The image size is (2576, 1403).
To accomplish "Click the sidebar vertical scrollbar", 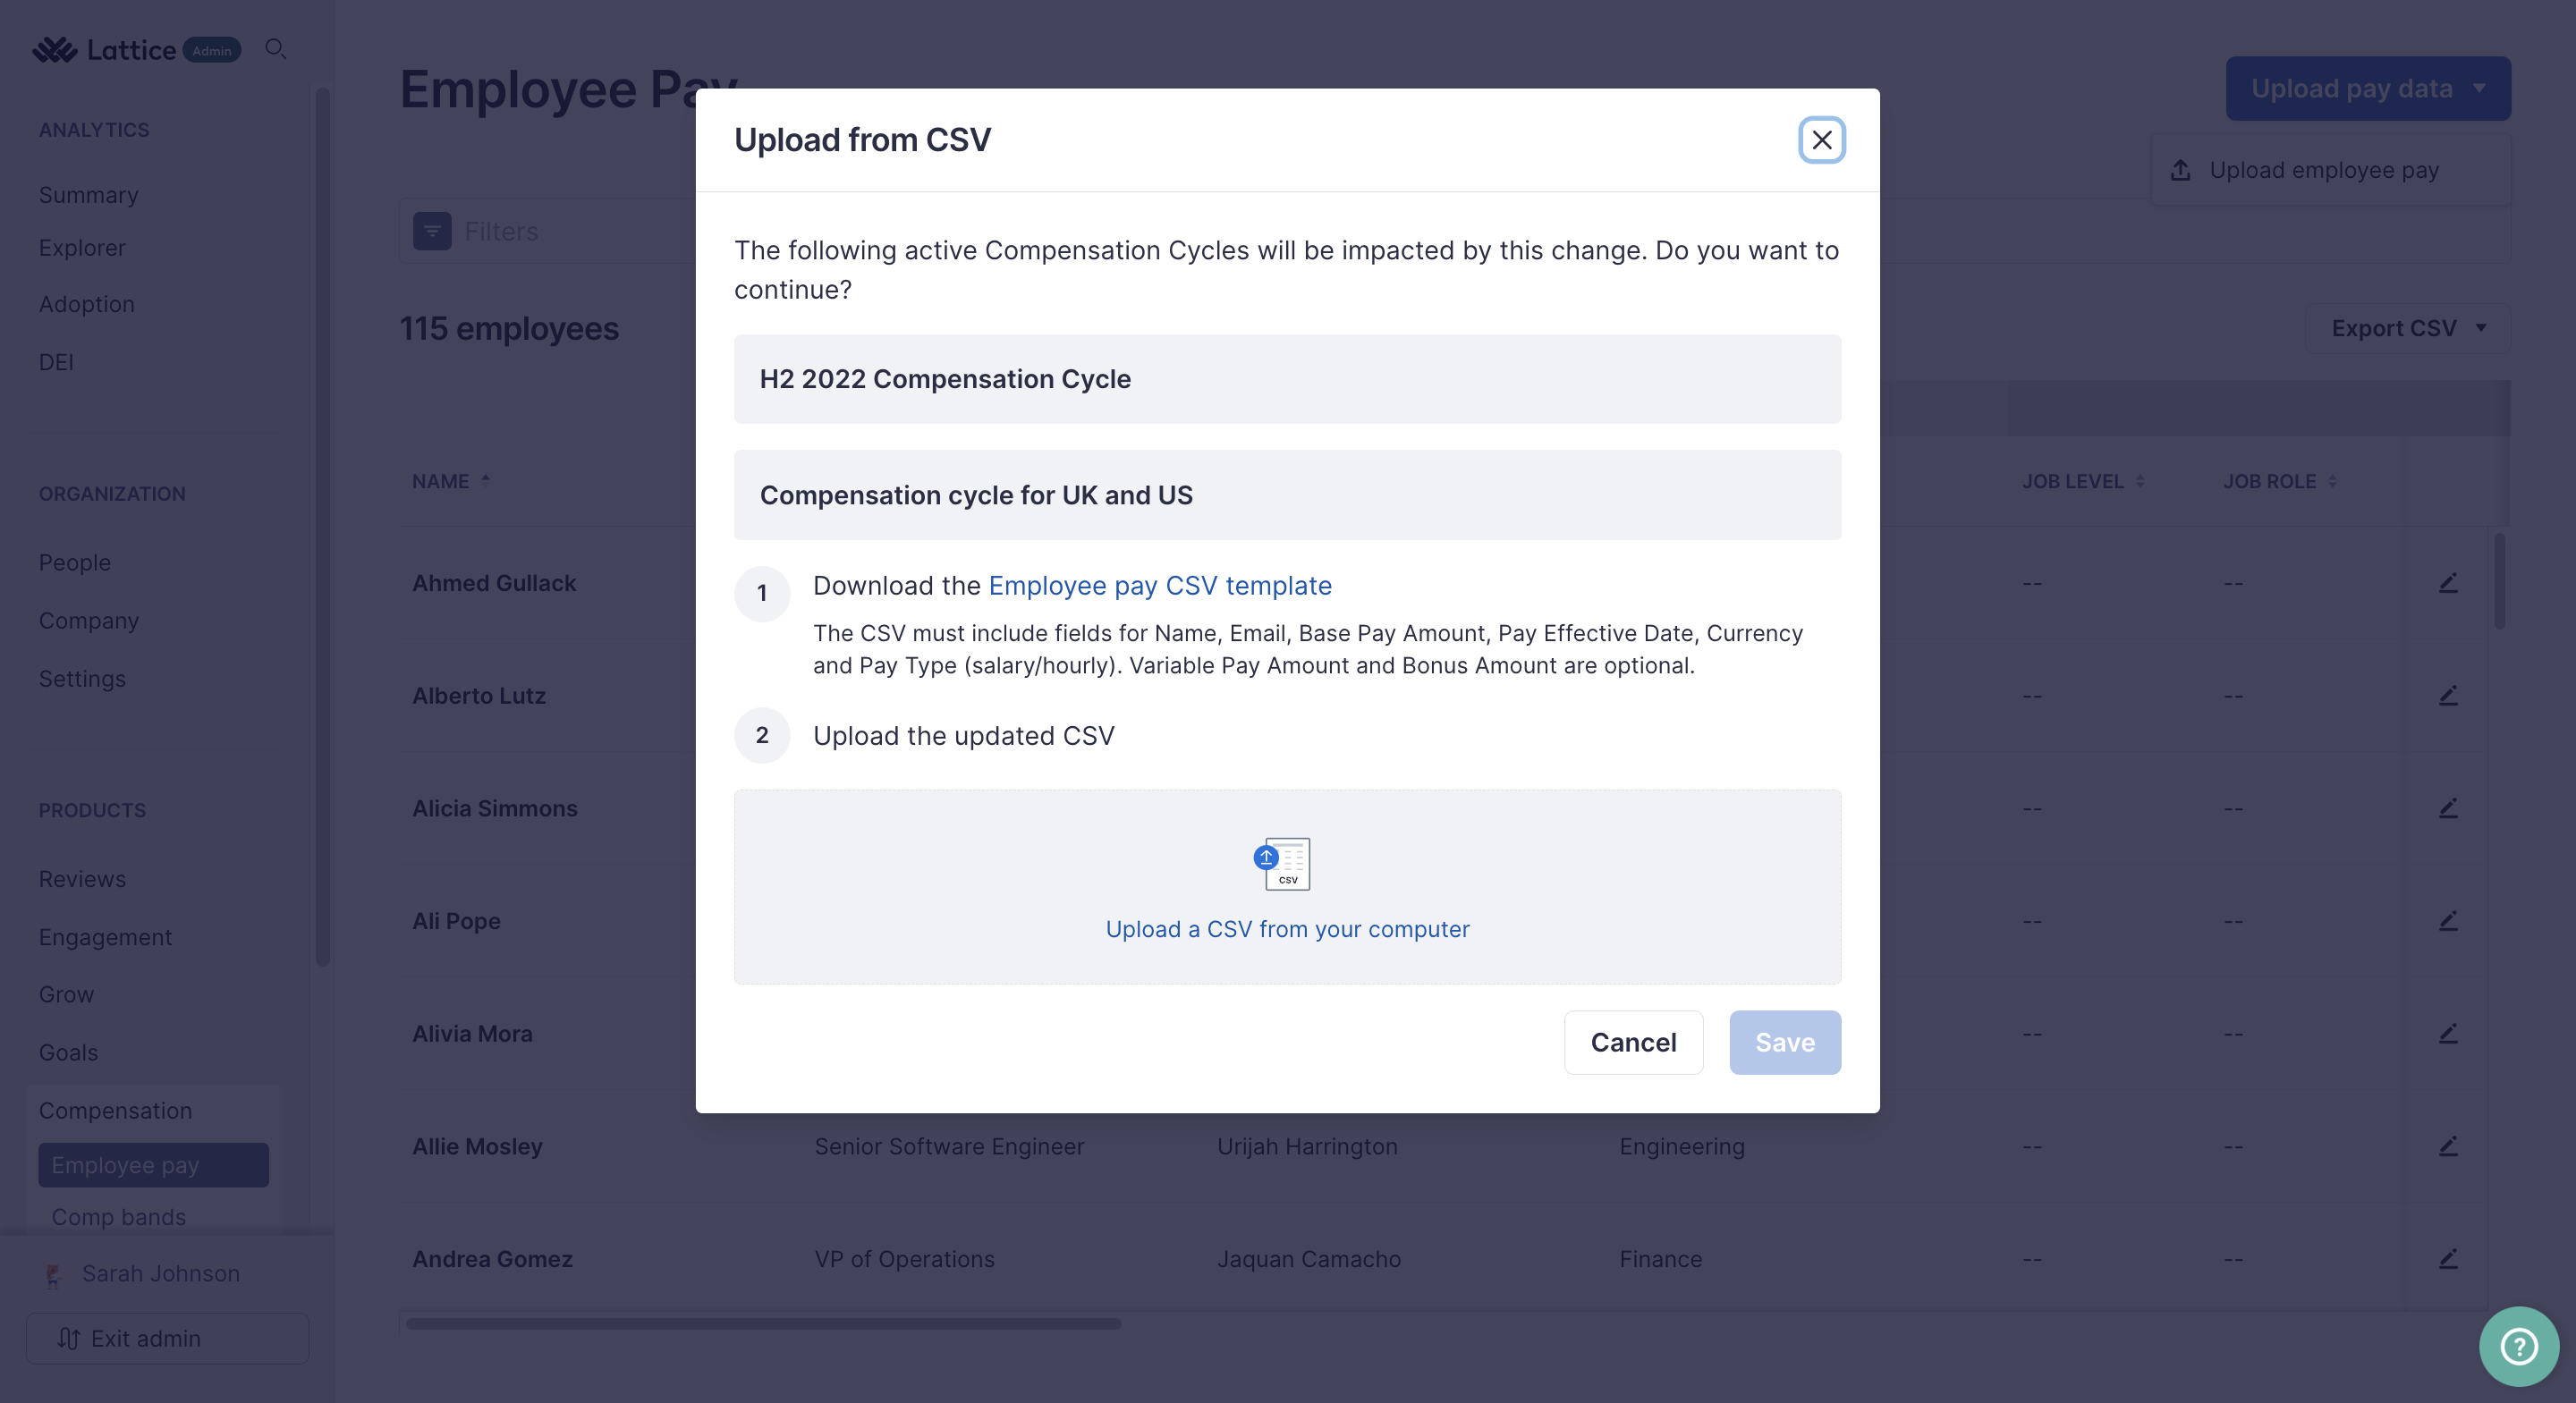I will [322, 527].
